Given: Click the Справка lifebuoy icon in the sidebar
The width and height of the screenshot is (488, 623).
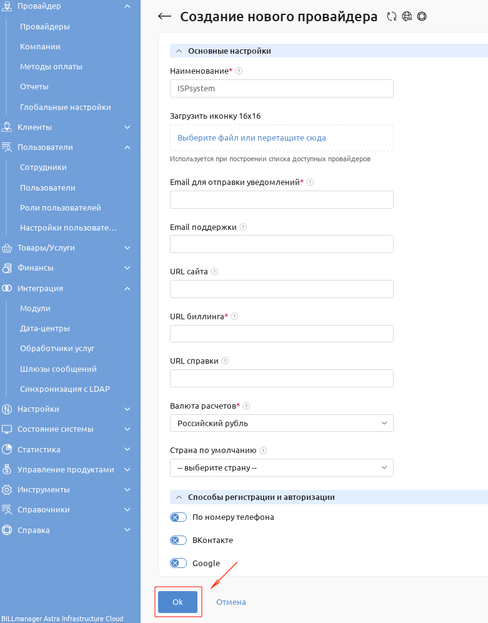Looking at the screenshot, I should (7, 530).
